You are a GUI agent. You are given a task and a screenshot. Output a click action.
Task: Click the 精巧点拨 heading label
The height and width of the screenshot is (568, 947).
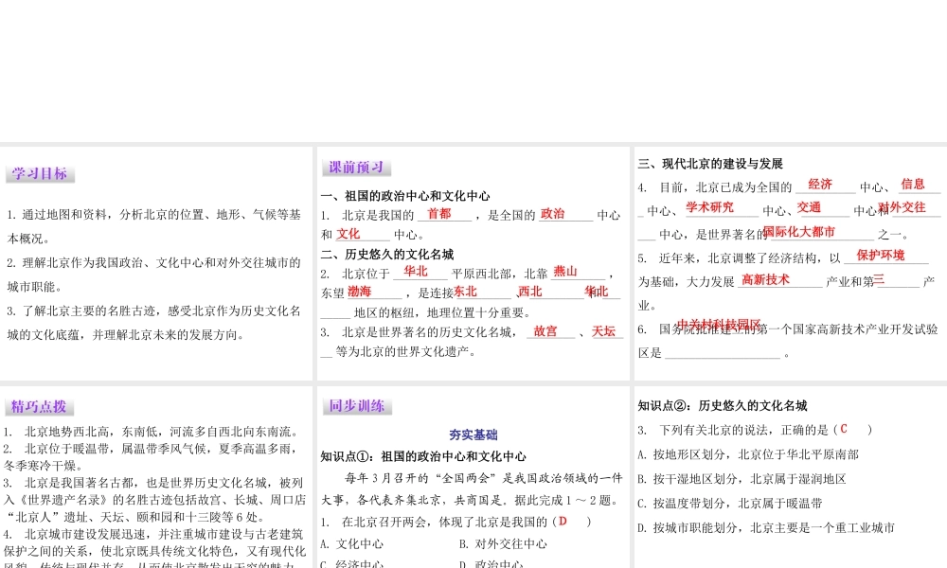39,406
